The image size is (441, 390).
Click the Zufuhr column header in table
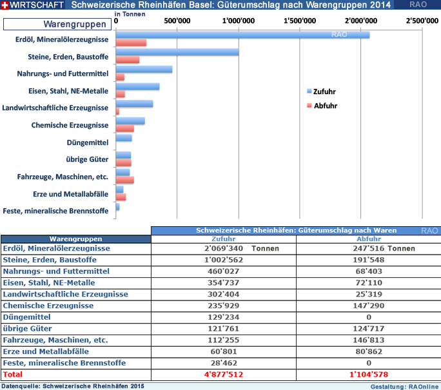pos(223,239)
